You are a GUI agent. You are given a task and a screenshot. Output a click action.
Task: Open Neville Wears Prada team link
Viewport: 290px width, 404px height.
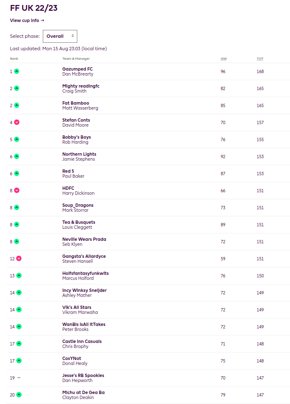click(x=84, y=239)
